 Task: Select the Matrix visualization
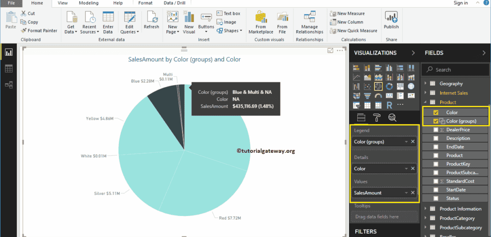tap(378, 105)
